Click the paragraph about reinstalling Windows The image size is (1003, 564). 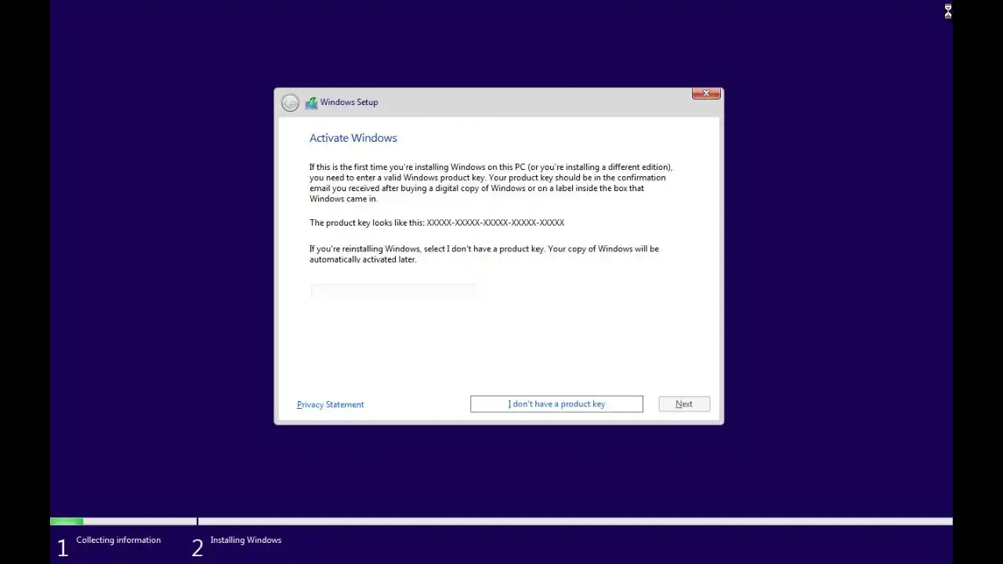point(484,254)
